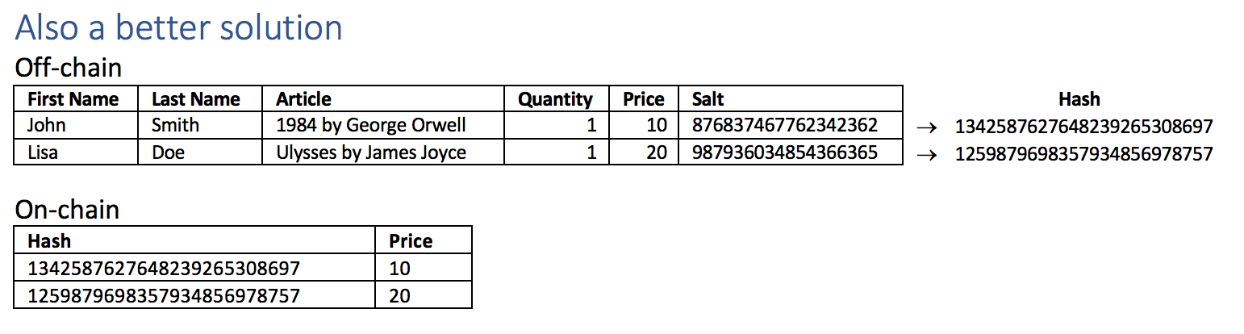Click the On-chain section label
Viewport: 1244px width, 334px height.
pyautogui.click(x=67, y=210)
